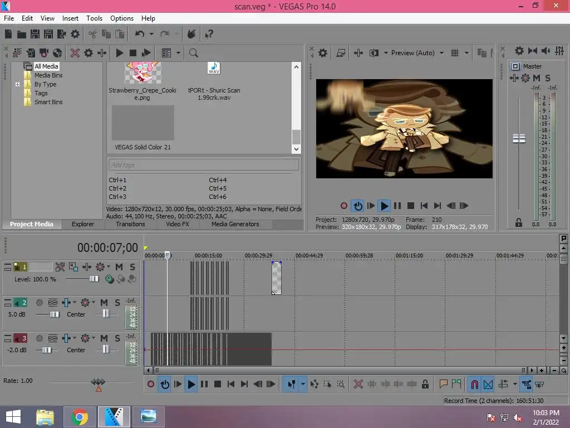The height and width of the screenshot is (428, 570).
Task: Click the New project icon in main toolbar
Action: [8, 34]
